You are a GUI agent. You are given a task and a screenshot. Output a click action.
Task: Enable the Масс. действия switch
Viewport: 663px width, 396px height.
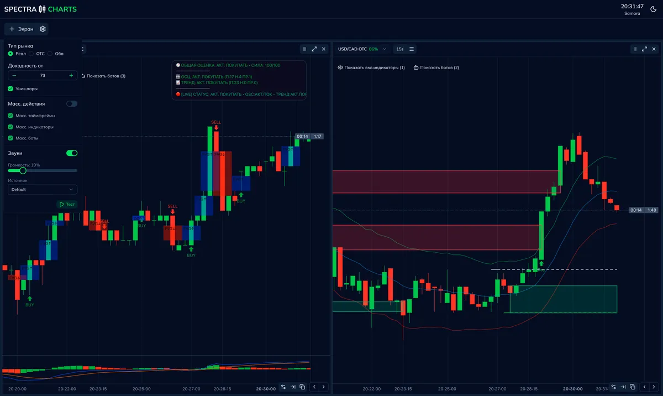click(x=72, y=103)
